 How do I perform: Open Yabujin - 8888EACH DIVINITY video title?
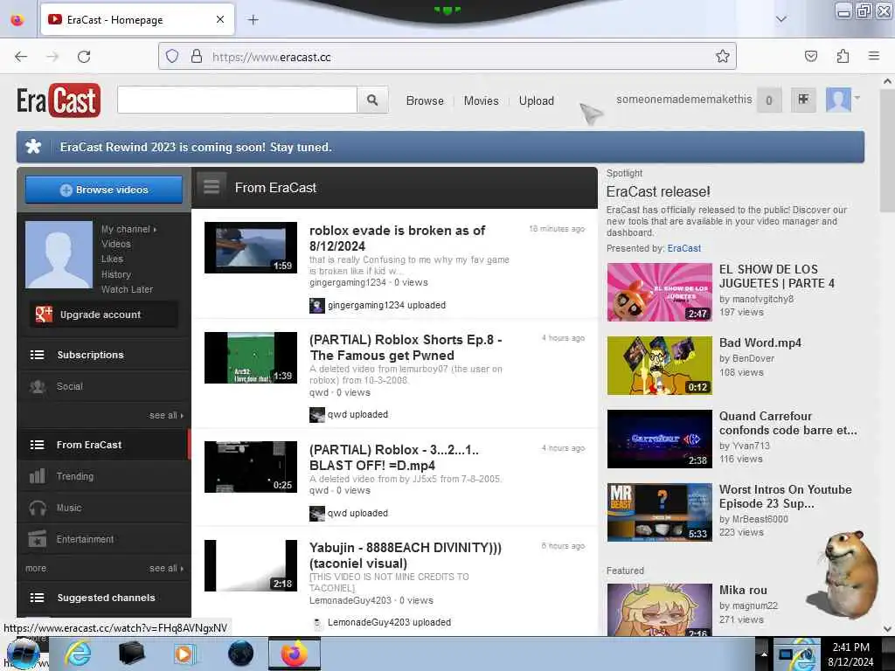[x=406, y=555]
